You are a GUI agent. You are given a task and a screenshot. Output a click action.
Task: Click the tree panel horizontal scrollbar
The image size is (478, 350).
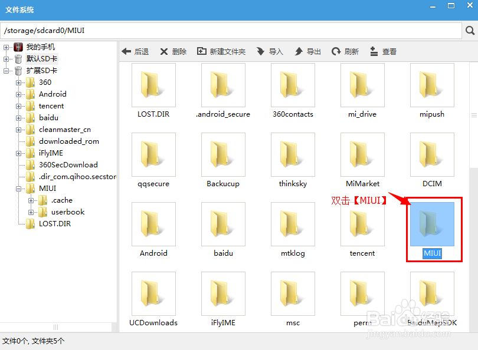coord(56,327)
